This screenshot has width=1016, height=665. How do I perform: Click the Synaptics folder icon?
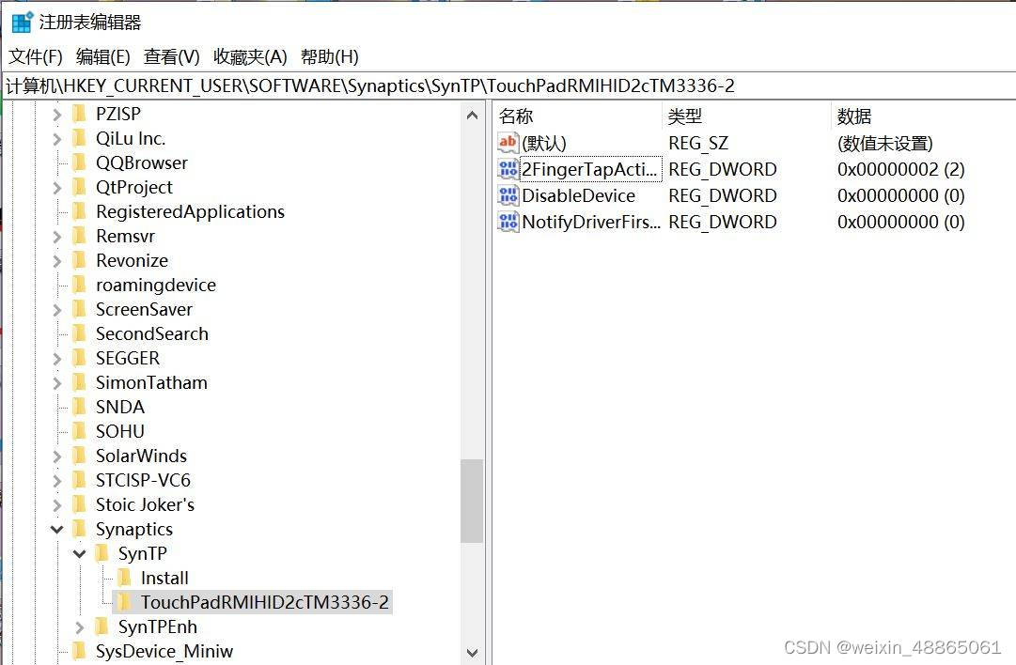pyautogui.click(x=80, y=529)
